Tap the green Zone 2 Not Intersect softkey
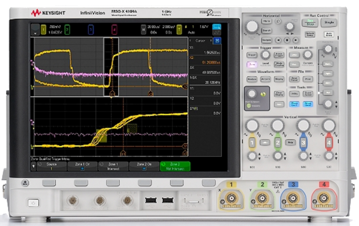The width and height of the screenshot is (359, 226). click(x=175, y=166)
